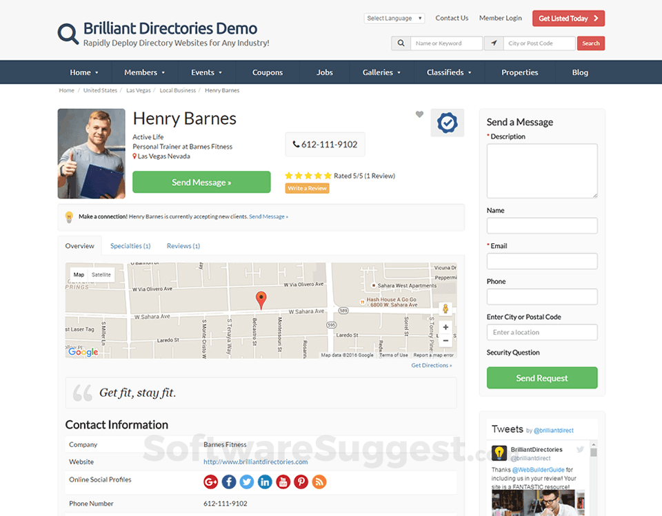
Task: Subscribe via the RSS feed icon
Action: 319,482
